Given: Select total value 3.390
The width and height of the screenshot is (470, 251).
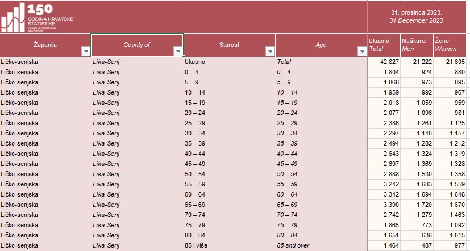Looking at the screenshot, I should [384, 205].
